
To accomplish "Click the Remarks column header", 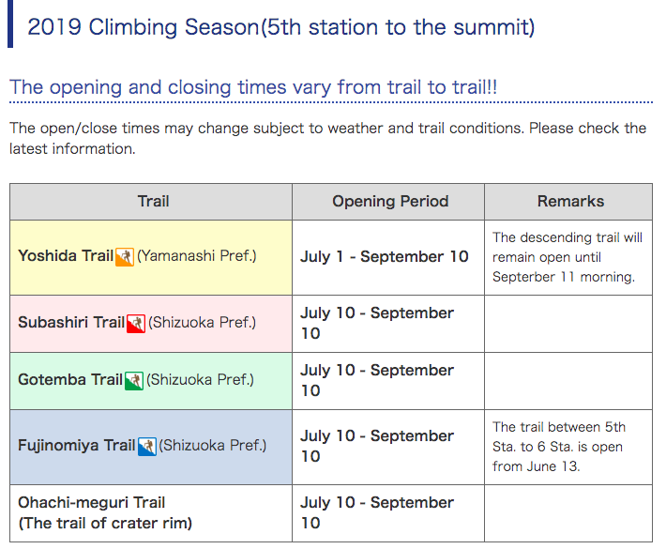I will click(x=570, y=201).
